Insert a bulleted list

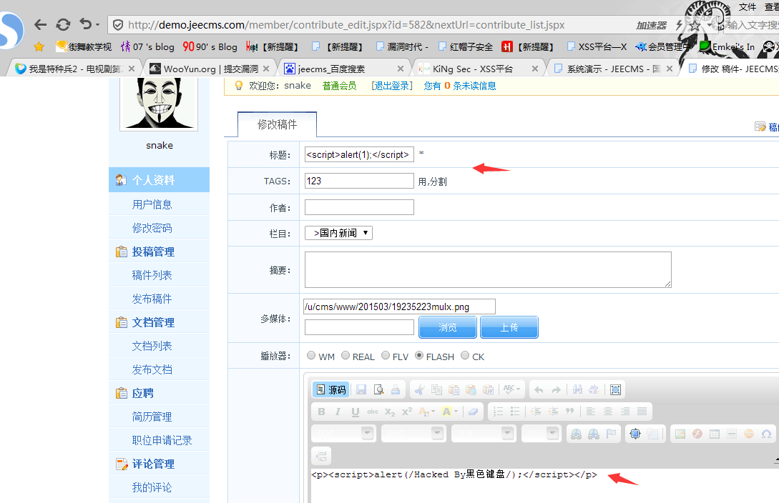(515, 412)
